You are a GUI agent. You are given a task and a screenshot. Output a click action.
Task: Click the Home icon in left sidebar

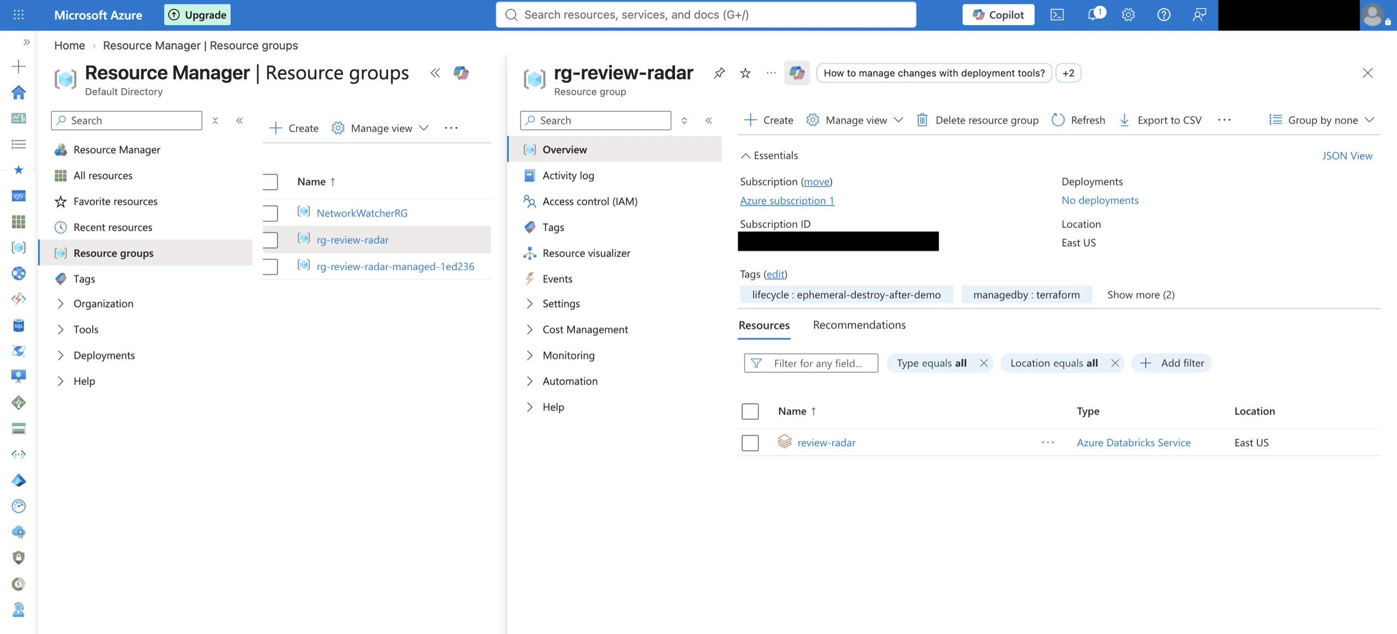click(19, 92)
